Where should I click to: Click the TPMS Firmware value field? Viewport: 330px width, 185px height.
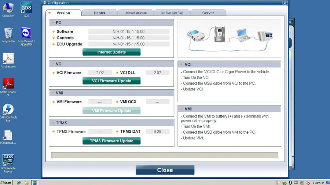click(100, 132)
